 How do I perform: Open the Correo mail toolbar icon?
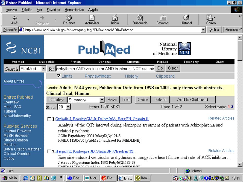[210, 18]
